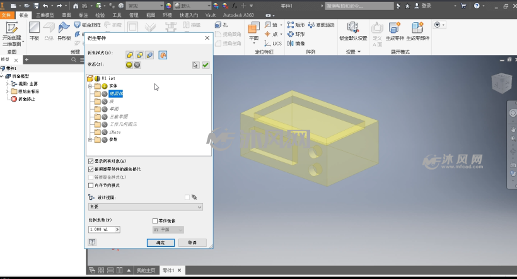The image size is (517, 279).
Task: Select the Axis (轴) work feature
Action: coord(271,25)
